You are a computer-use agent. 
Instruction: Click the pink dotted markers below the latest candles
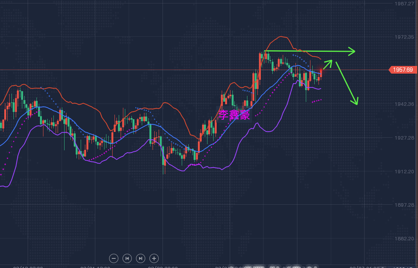click(x=317, y=101)
